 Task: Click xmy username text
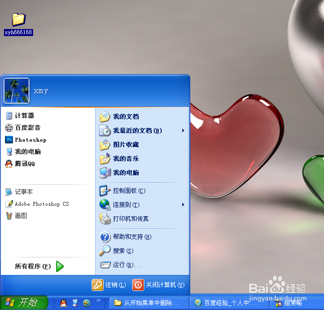click(x=41, y=91)
